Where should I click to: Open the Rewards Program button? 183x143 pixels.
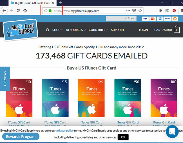(21, 136)
